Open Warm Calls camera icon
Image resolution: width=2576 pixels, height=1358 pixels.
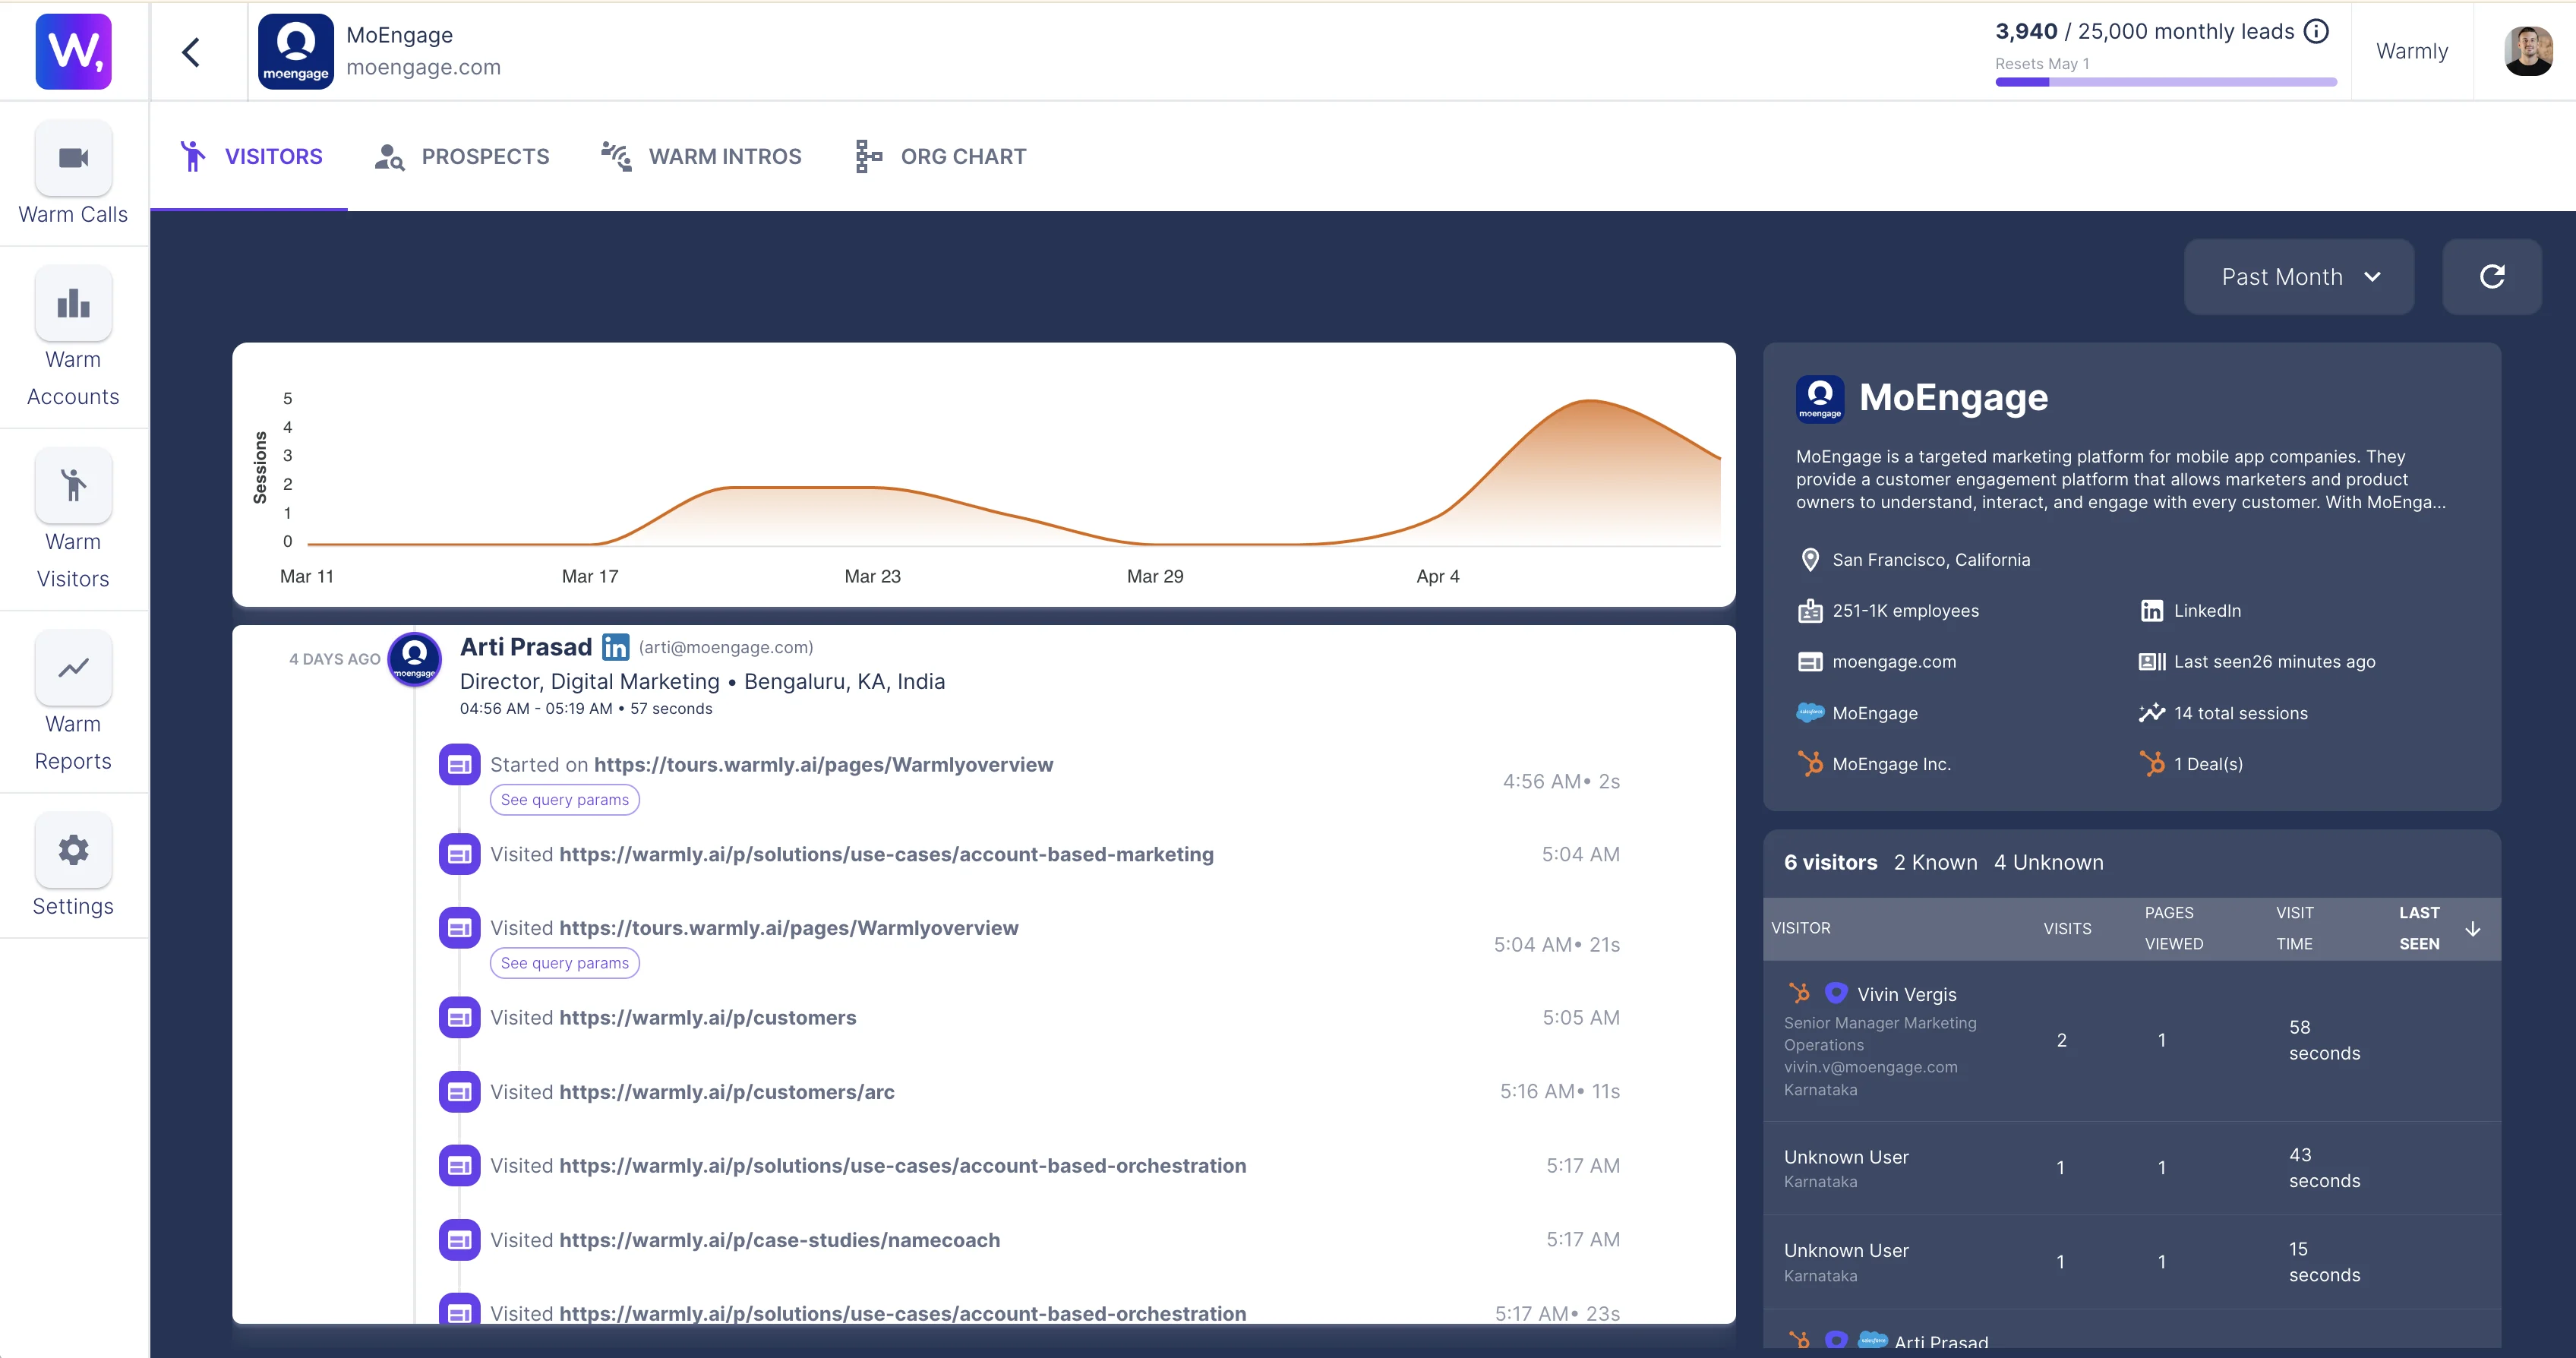[x=73, y=158]
